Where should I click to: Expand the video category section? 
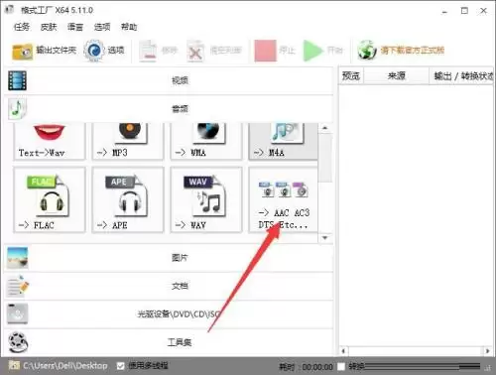[169, 80]
